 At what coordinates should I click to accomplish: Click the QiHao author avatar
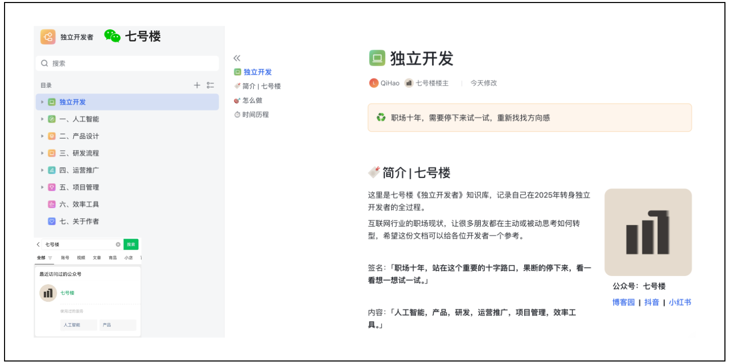tap(374, 83)
